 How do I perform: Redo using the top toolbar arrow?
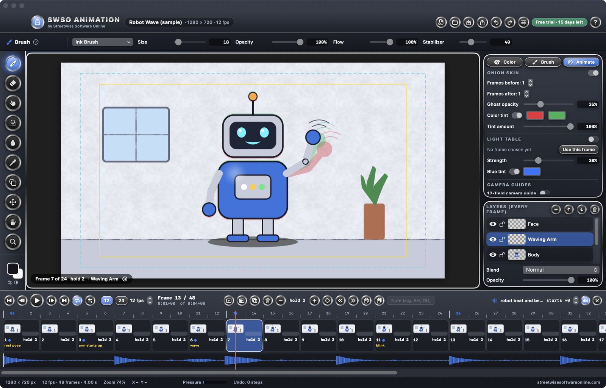tap(510, 22)
